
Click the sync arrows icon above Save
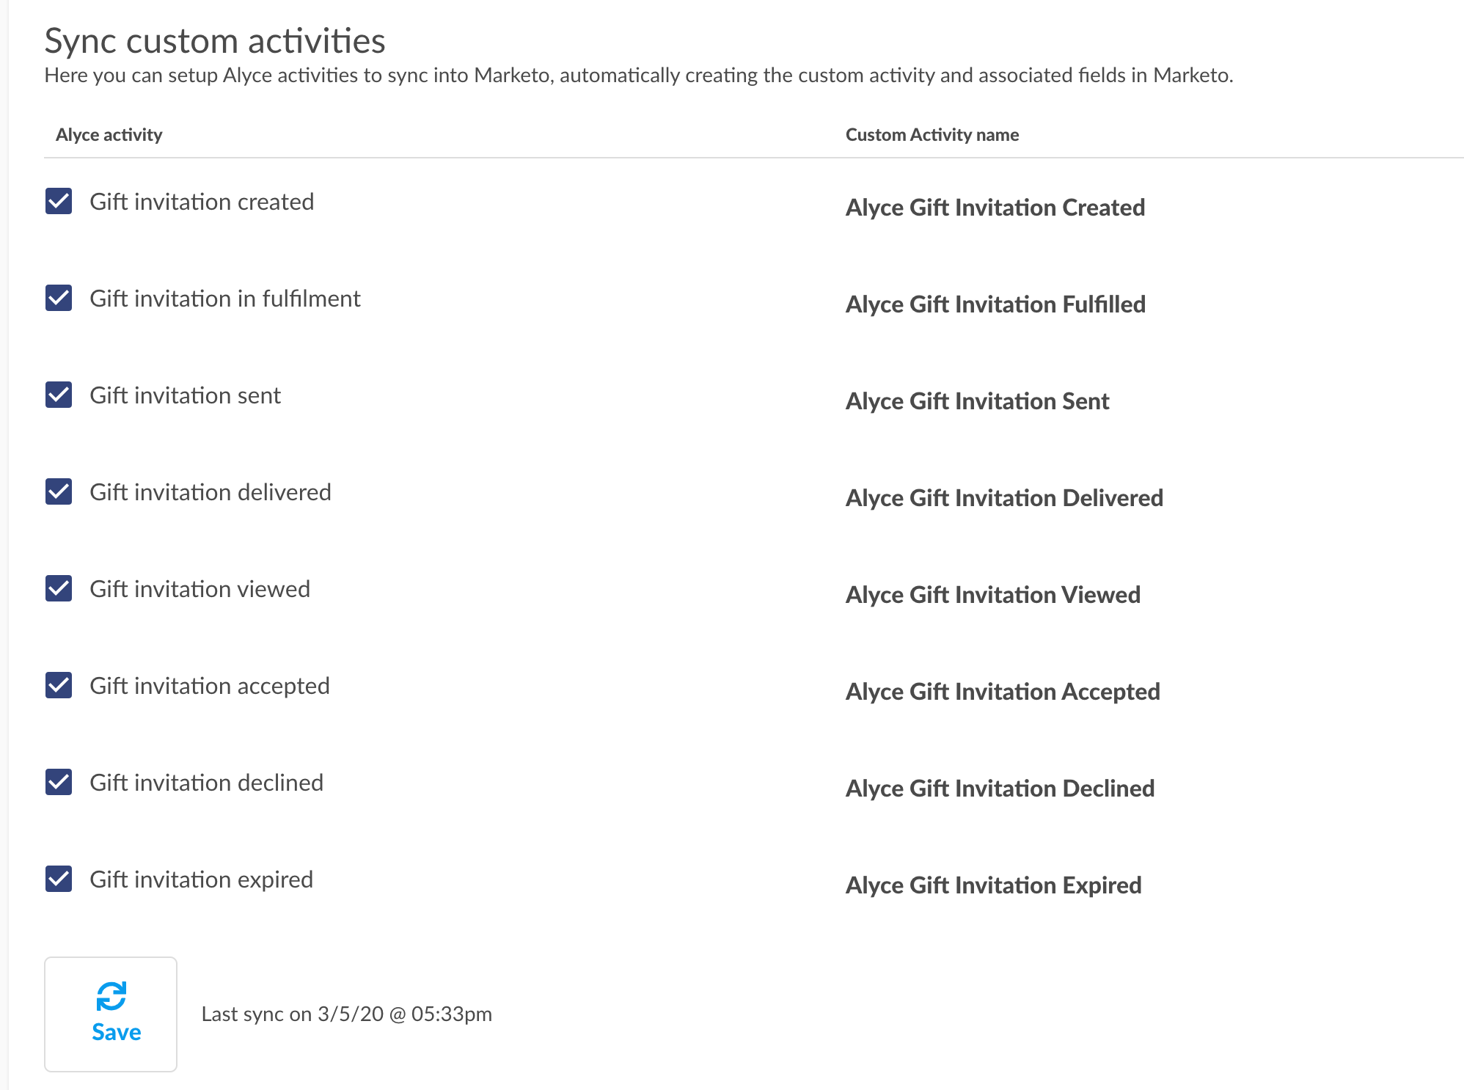pyautogui.click(x=111, y=996)
